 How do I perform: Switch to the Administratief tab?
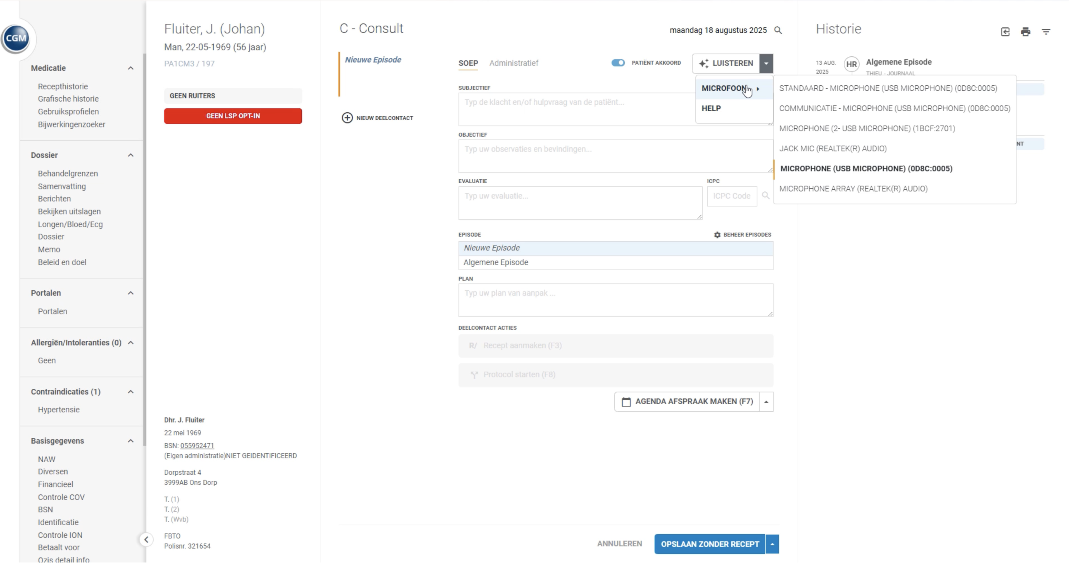click(513, 63)
